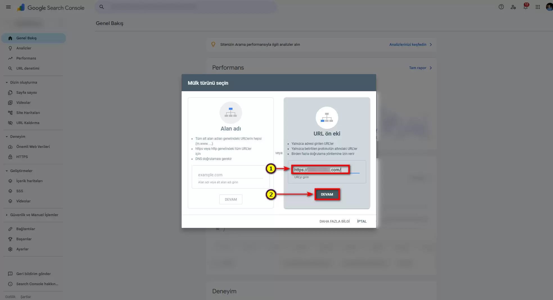This screenshot has height=300, width=553.
Task: Collapse the Deneyim section
Action: click(7, 137)
